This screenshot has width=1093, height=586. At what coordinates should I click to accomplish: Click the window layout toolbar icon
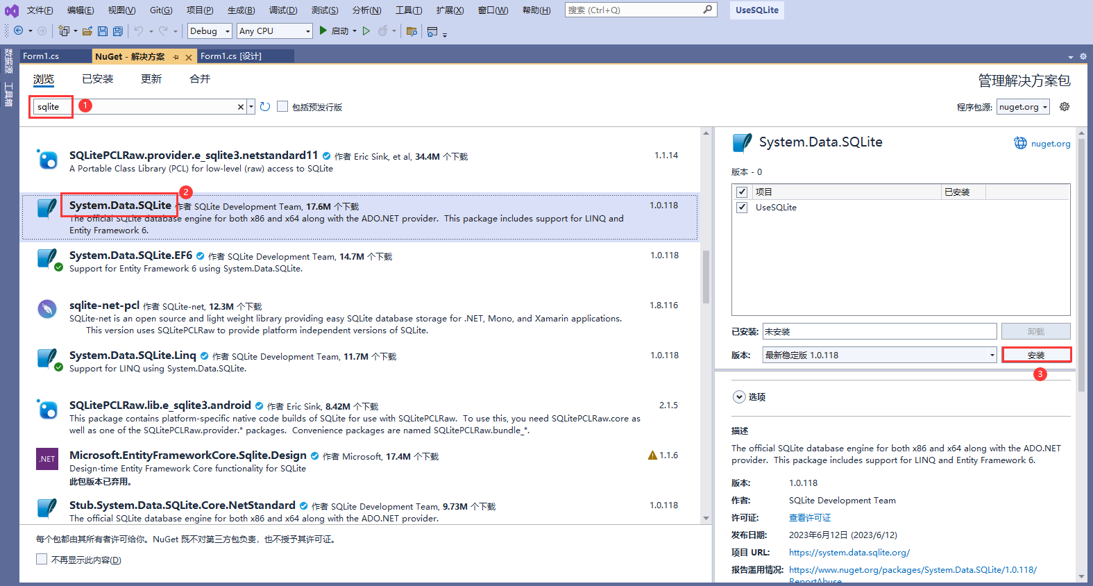pyautogui.click(x=432, y=31)
